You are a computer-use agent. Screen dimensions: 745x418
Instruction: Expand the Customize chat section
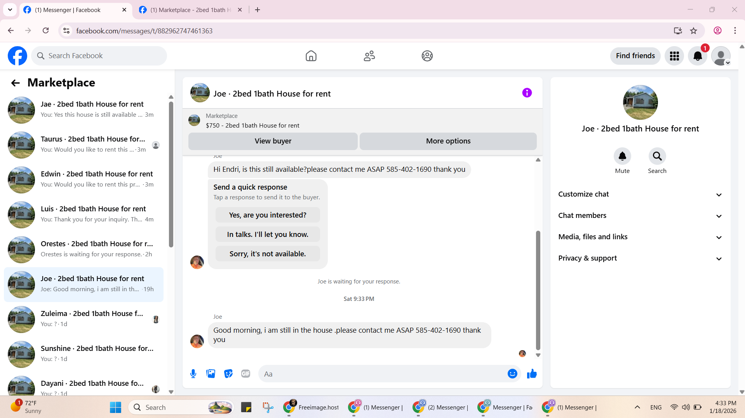pyautogui.click(x=640, y=194)
